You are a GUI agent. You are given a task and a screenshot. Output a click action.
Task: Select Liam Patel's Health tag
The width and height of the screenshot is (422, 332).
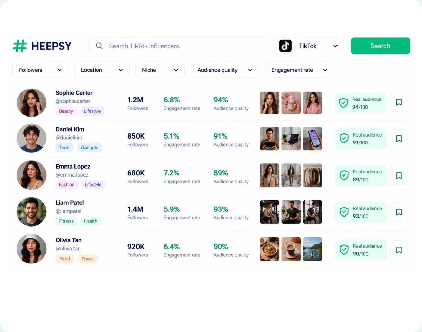pos(90,221)
